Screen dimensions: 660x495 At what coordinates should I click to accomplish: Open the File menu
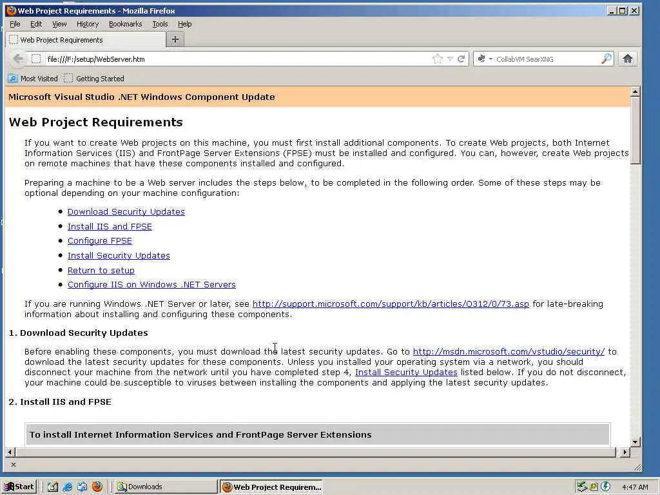pos(15,24)
